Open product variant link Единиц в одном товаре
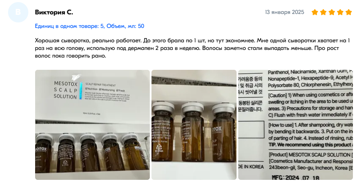The width and height of the screenshot is (358, 190). (90, 26)
